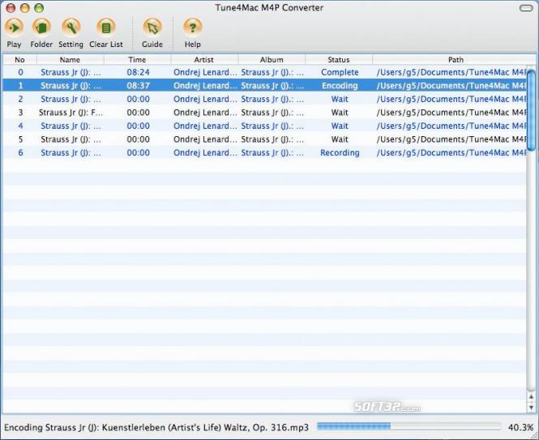Screen dimensions: 539x440
Task: Open the Help question mark icon
Action: click(x=193, y=28)
